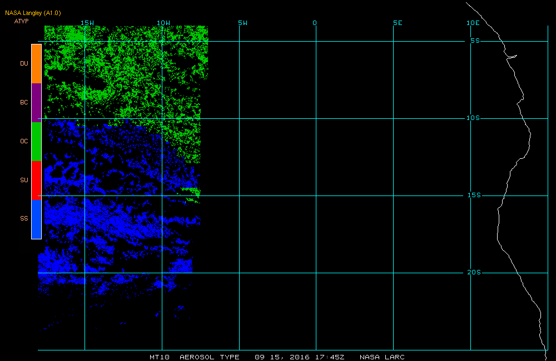Click the MT10 text in the footer
This screenshot has height=361, width=556.
(160, 357)
